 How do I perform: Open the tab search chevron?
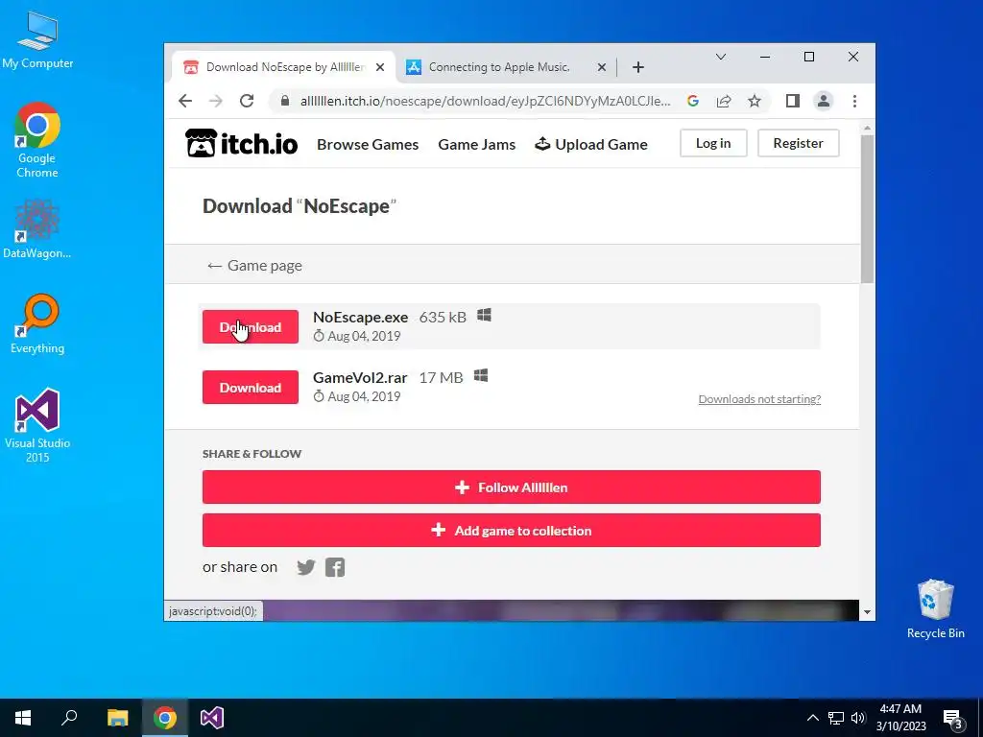click(721, 57)
